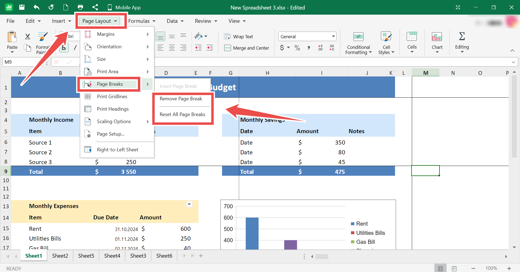The image size is (520, 272).
Task: Center text horizontally
Action: click(x=172, y=48)
